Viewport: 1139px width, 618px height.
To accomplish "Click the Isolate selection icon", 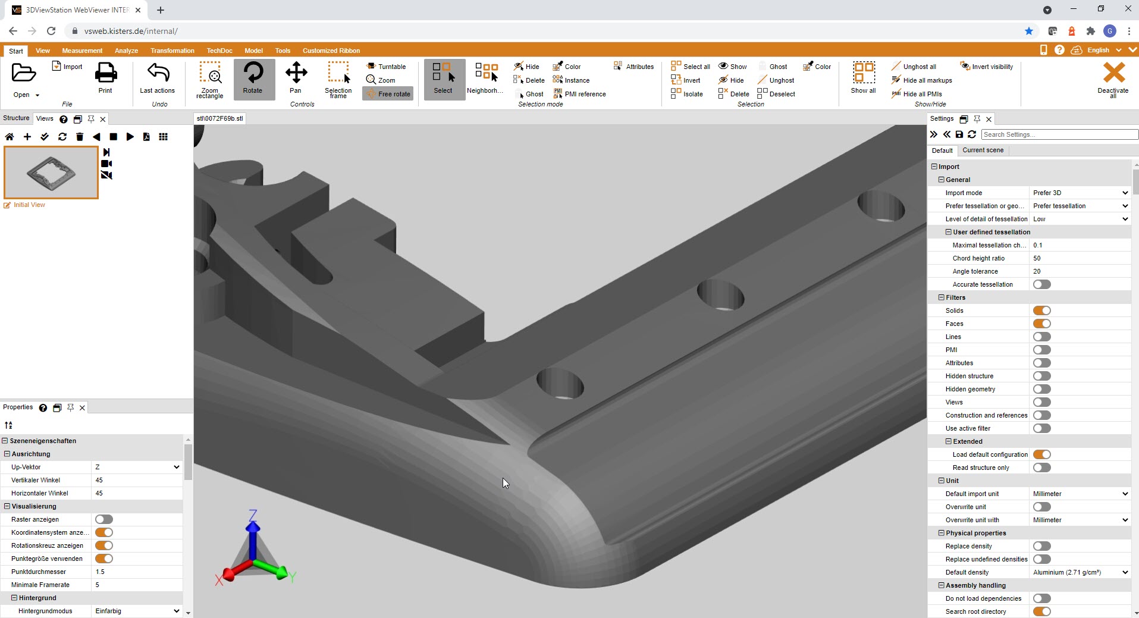I will coord(676,94).
